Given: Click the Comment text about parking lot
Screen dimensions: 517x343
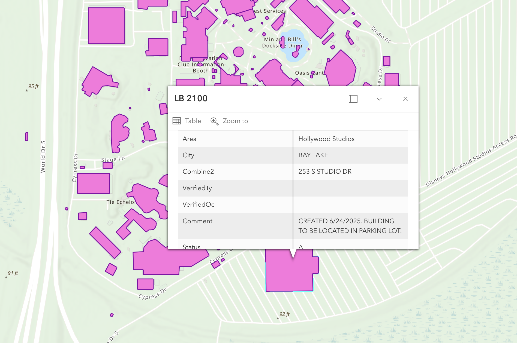Looking at the screenshot, I should tap(350, 226).
